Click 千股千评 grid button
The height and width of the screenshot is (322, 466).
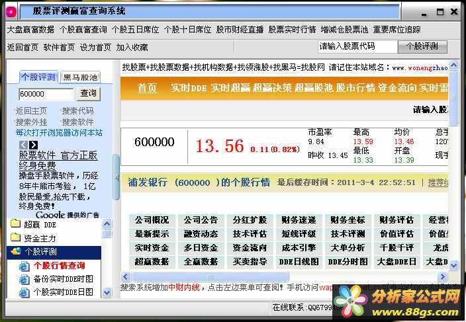point(397,248)
